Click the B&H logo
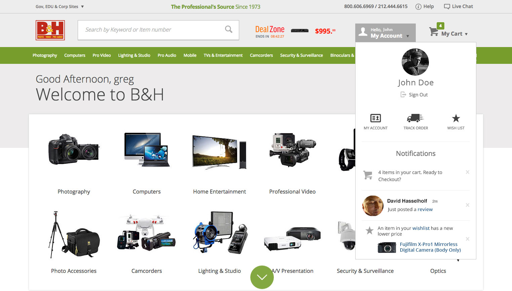The image size is (512, 291). point(50,30)
